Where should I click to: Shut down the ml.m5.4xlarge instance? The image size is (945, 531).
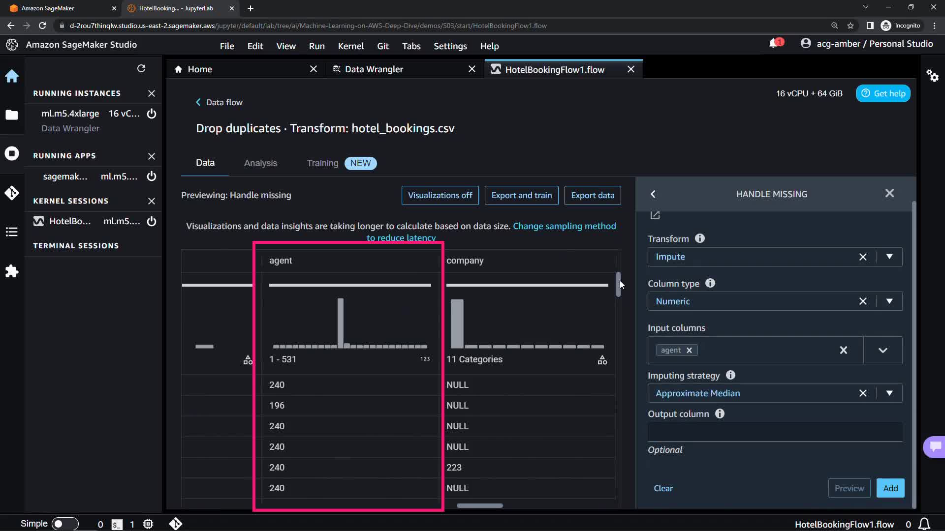pyautogui.click(x=152, y=114)
